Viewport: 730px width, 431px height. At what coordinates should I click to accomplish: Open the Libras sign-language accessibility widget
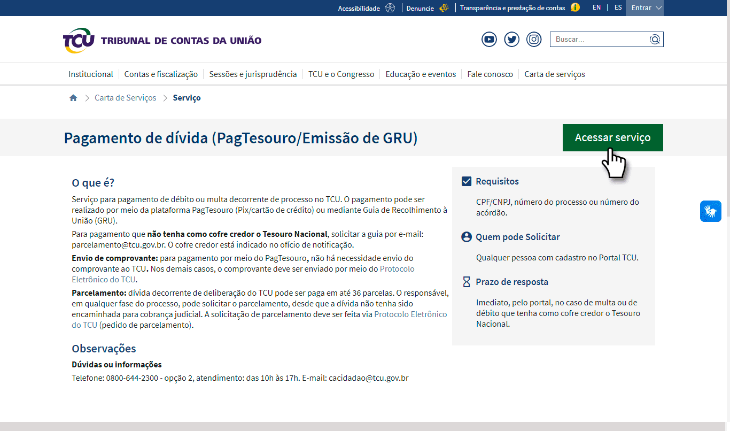coord(711,211)
